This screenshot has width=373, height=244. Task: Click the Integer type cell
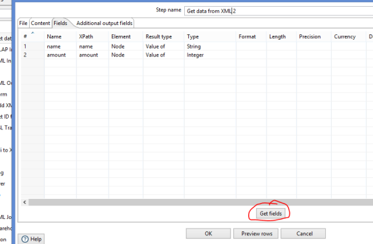pyautogui.click(x=210, y=55)
